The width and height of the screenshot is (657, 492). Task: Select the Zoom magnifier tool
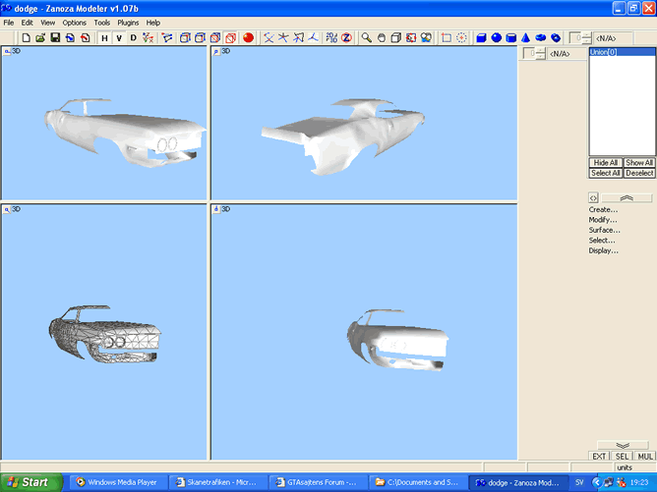coord(366,37)
